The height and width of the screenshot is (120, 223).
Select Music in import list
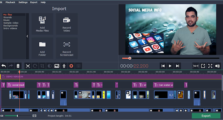7,20
